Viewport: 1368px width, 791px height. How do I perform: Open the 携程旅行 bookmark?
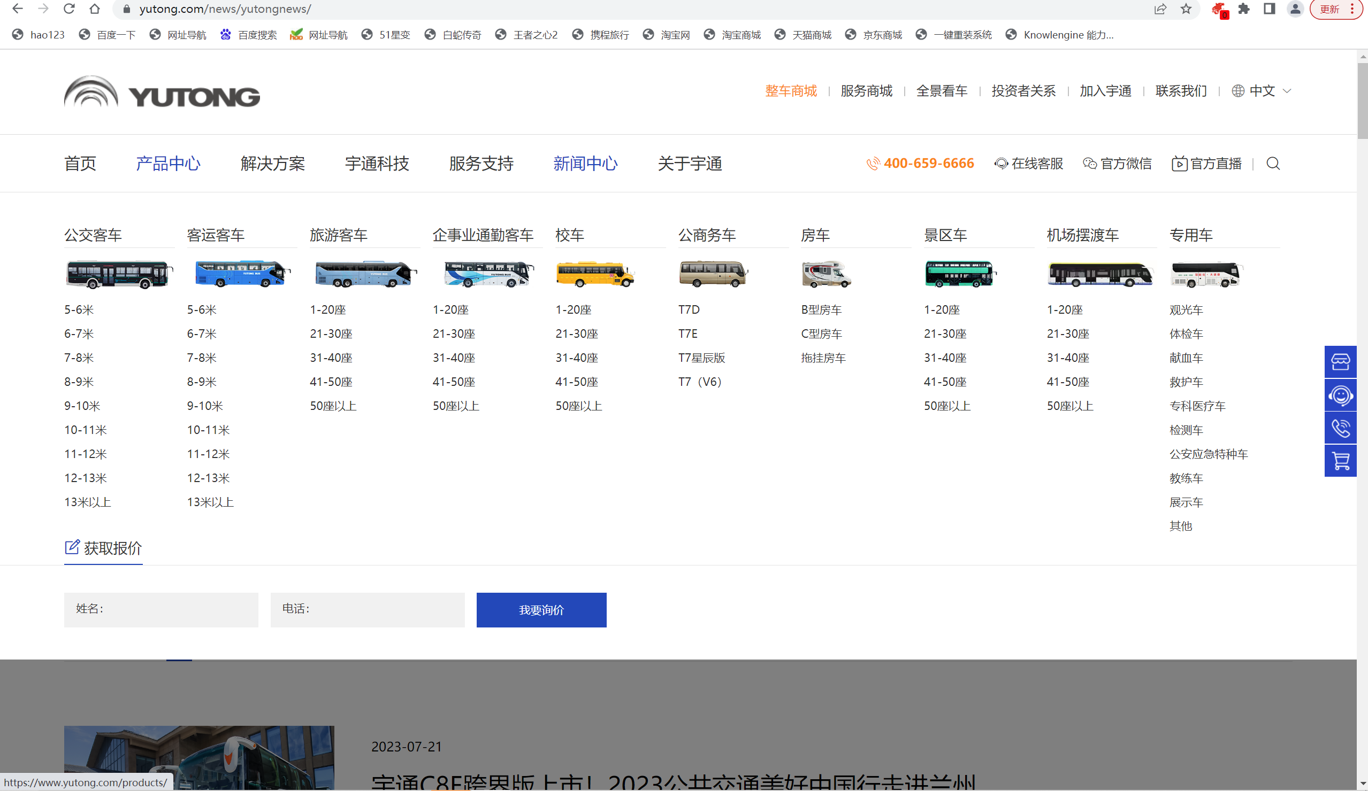tap(600, 35)
